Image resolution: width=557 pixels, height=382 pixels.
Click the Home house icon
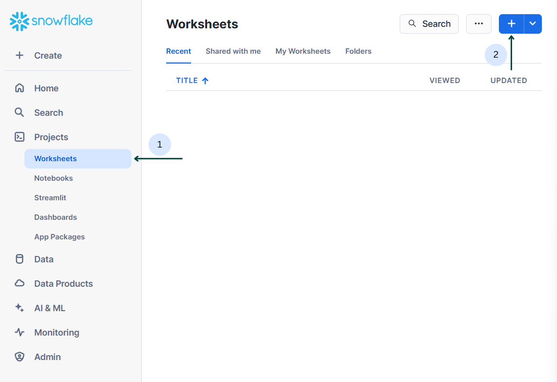(20, 88)
